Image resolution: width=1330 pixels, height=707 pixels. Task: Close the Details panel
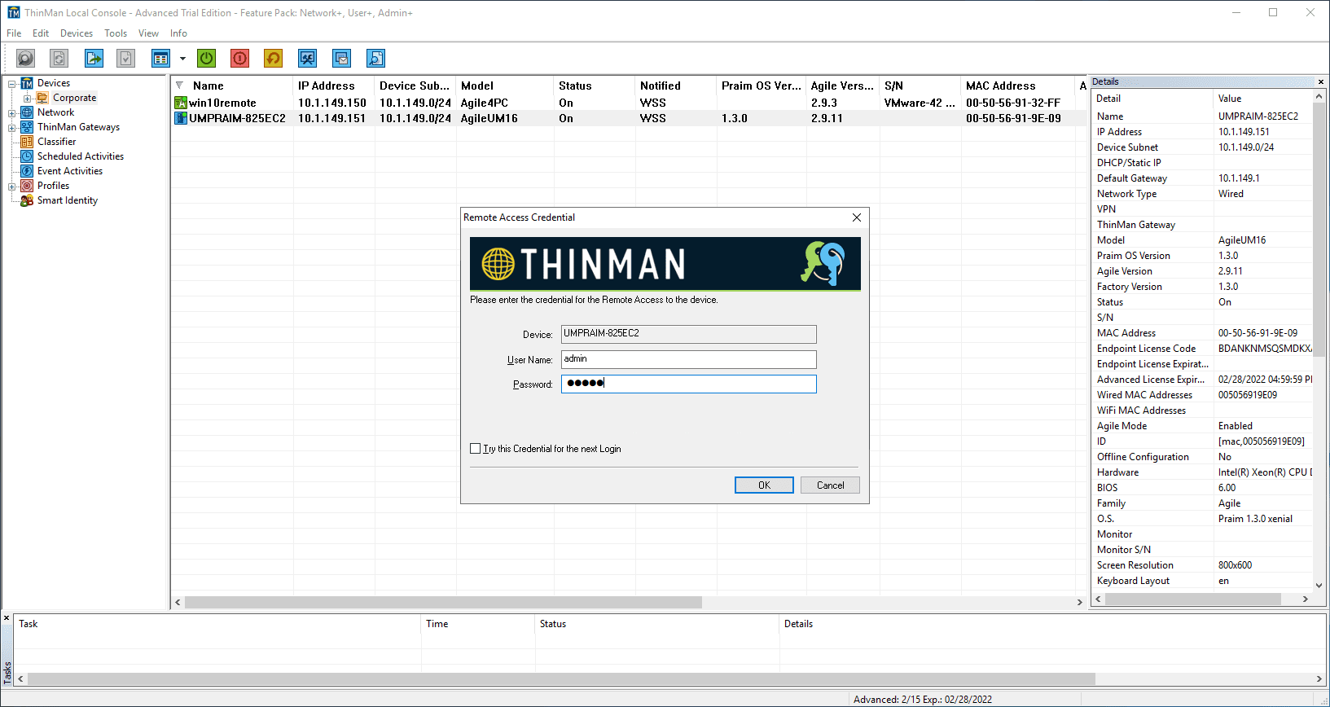pyautogui.click(x=1321, y=81)
